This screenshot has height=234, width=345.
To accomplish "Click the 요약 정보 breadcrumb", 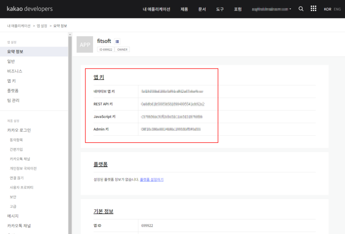I will click(60, 26).
